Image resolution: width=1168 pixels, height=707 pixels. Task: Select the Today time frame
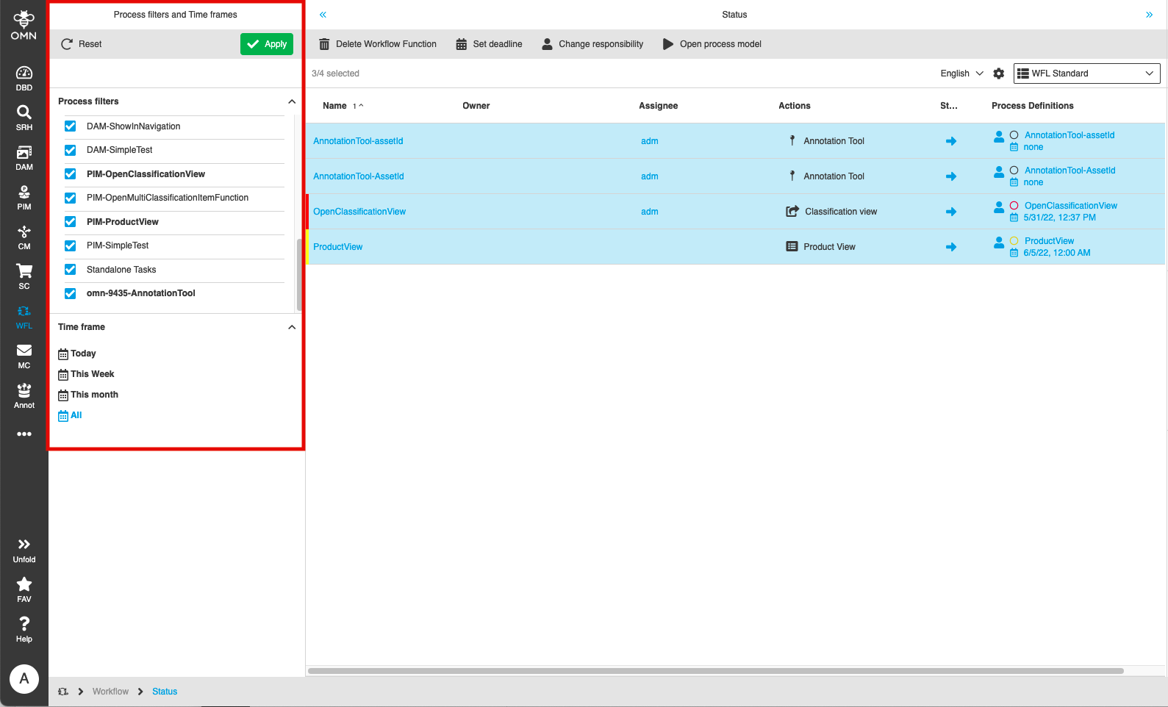point(77,353)
